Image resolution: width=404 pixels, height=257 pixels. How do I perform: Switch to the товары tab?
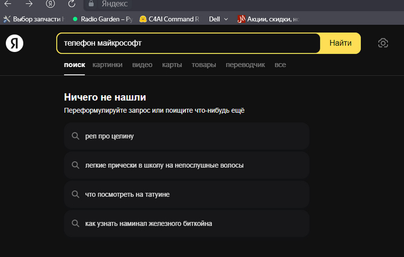pos(204,65)
